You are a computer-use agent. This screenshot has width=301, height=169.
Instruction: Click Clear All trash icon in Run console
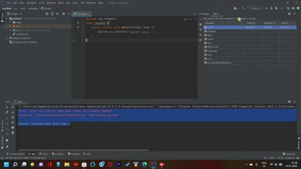click(13, 133)
